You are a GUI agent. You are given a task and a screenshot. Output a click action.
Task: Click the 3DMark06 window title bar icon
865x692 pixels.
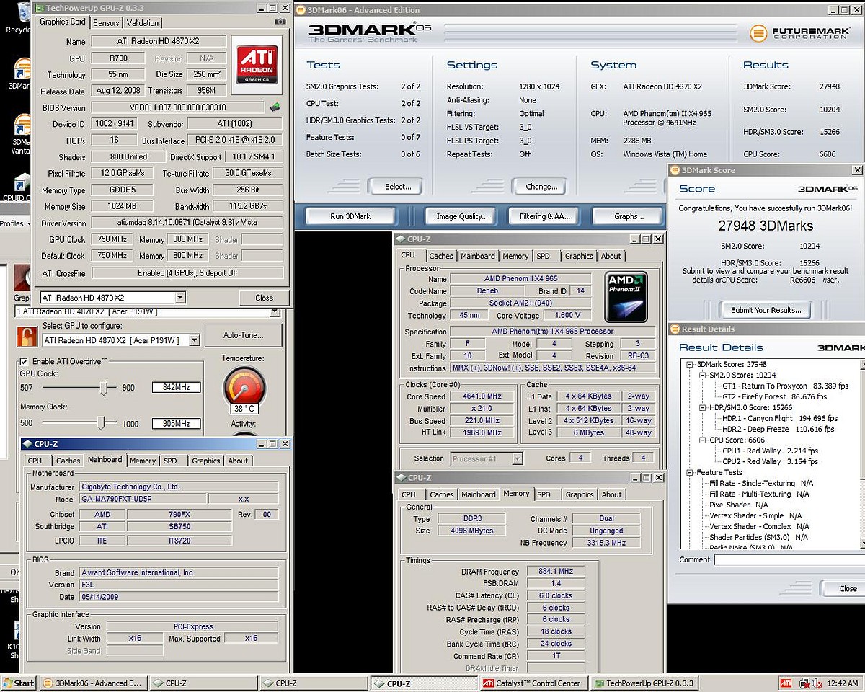click(301, 10)
